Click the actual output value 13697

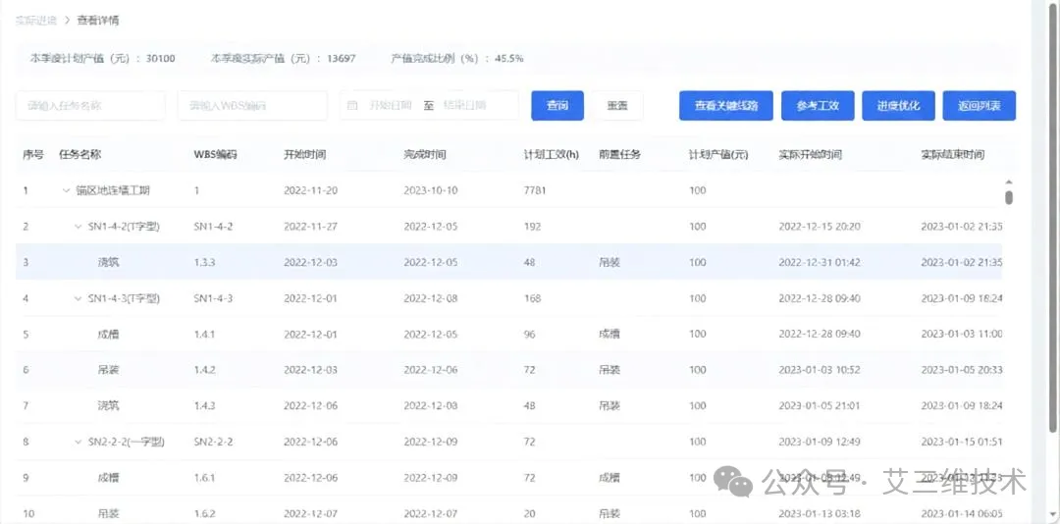coord(342,58)
